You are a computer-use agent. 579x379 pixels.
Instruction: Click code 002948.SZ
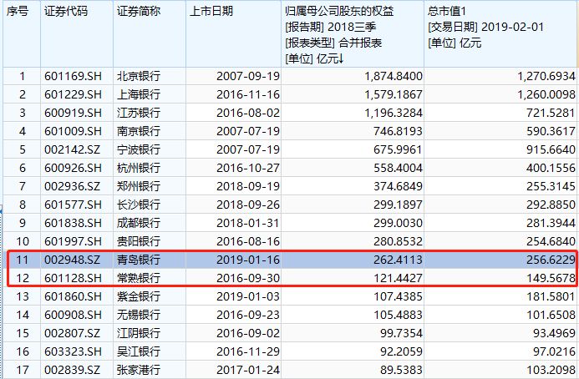[72, 260]
